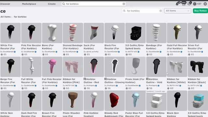Click the limited icon beside Korblox Outline - Glowing
This screenshot has width=208, height=117.
[x=106, y=79]
